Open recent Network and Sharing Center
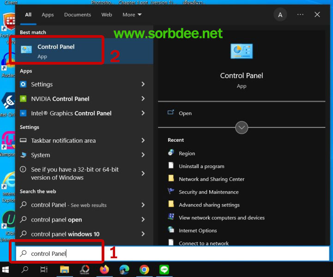 [x=212, y=179]
